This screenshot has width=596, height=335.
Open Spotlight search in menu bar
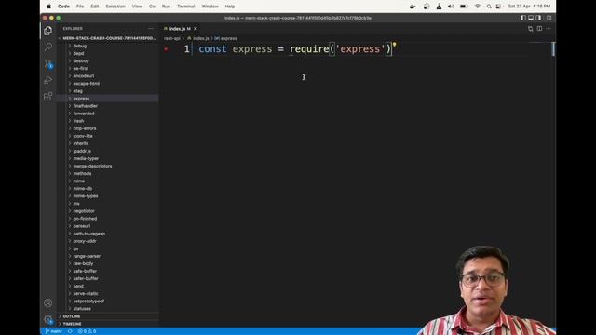coord(489,7)
